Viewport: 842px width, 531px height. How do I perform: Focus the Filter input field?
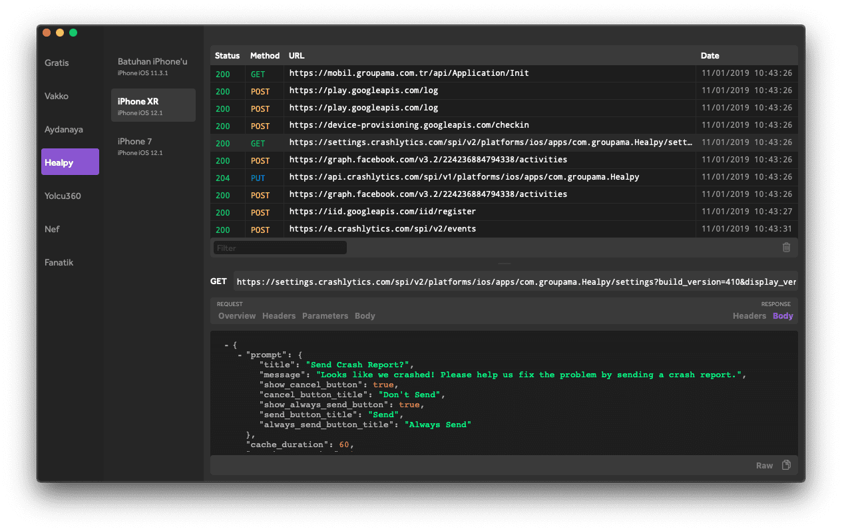point(280,248)
